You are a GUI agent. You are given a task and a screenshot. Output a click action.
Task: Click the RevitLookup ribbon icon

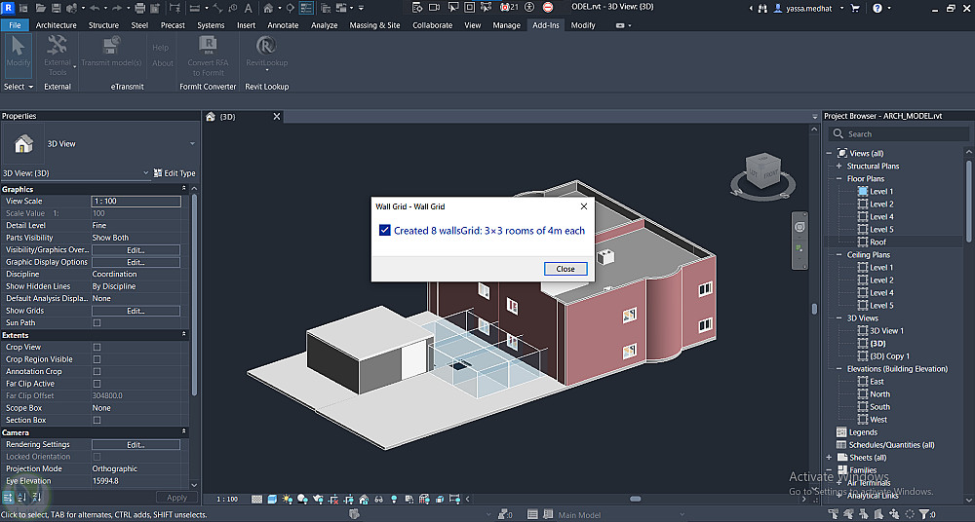click(265, 46)
